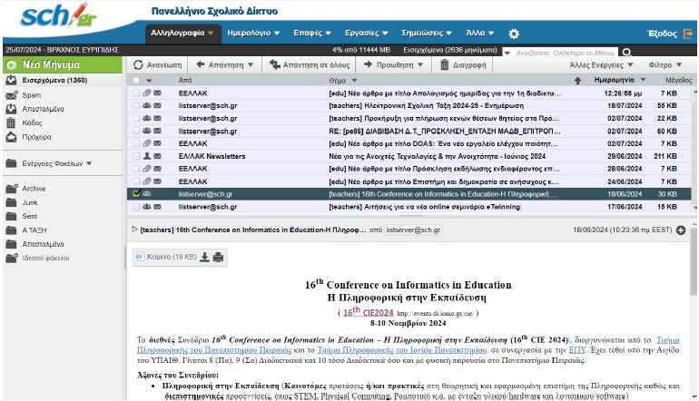This screenshot has height=401, width=699.
Task: Click the envelope icon of the ΕΛΛΑΚ Newsletters row
Action: coord(157,156)
